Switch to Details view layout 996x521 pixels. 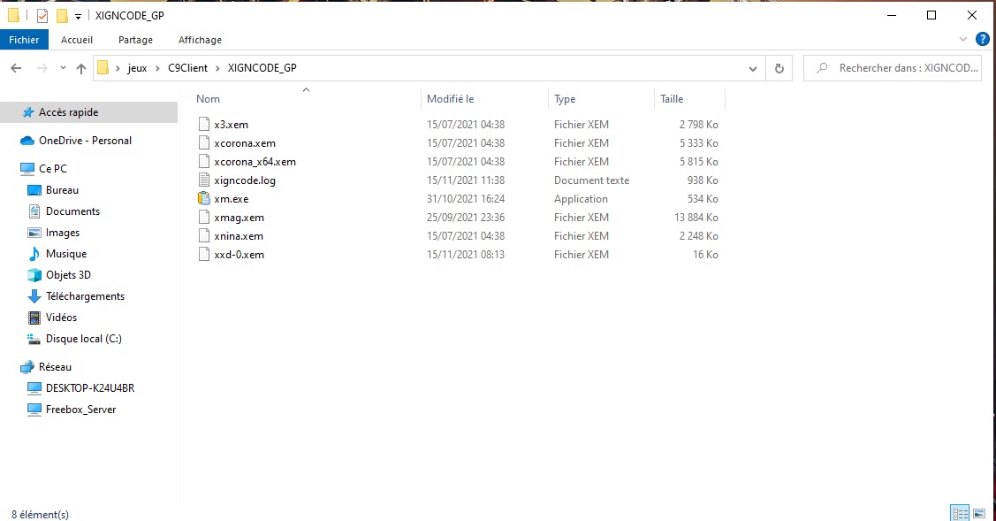[x=960, y=513]
